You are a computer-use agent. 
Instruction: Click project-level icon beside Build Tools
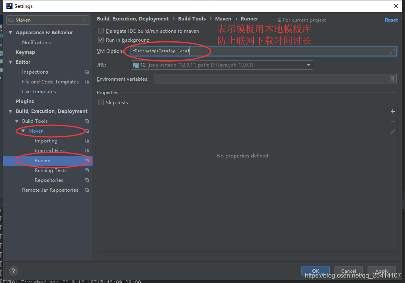pos(87,121)
